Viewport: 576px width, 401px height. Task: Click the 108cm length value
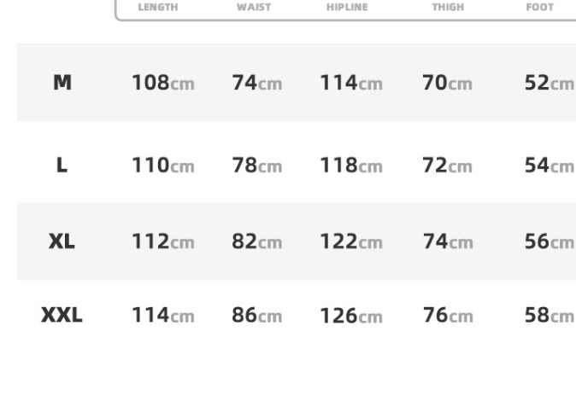click(x=162, y=84)
